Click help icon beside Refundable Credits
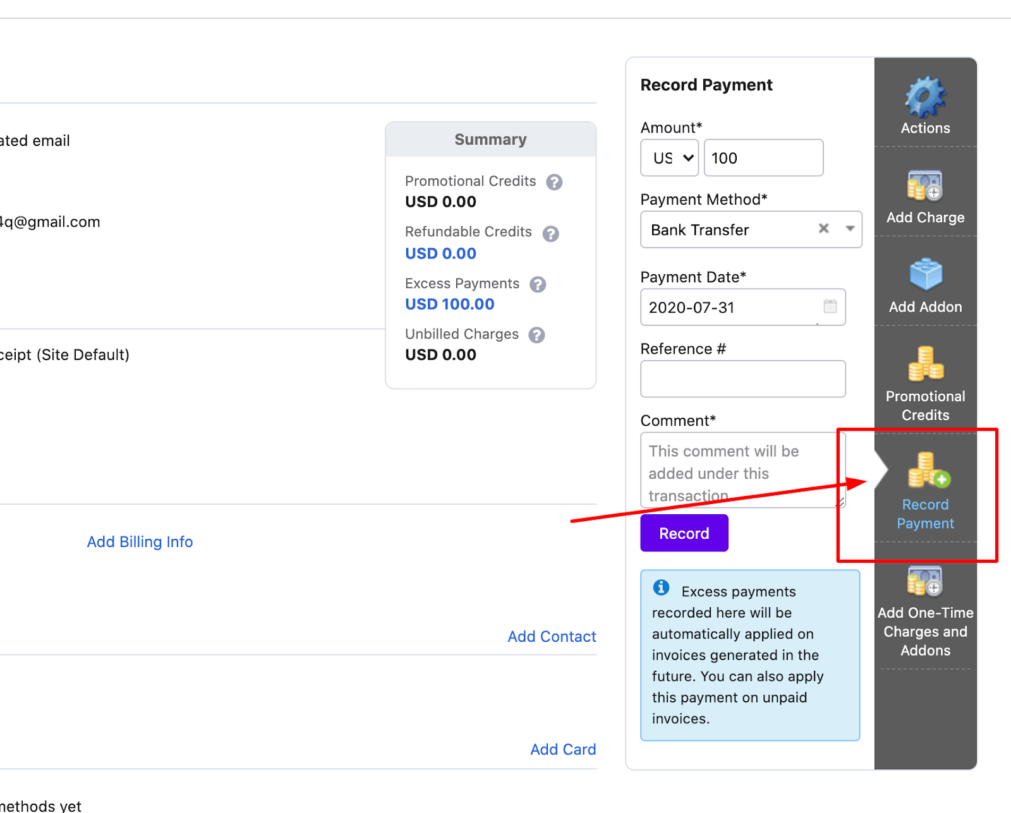The width and height of the screenshot is (1011, 813). [x=550, y=234]
